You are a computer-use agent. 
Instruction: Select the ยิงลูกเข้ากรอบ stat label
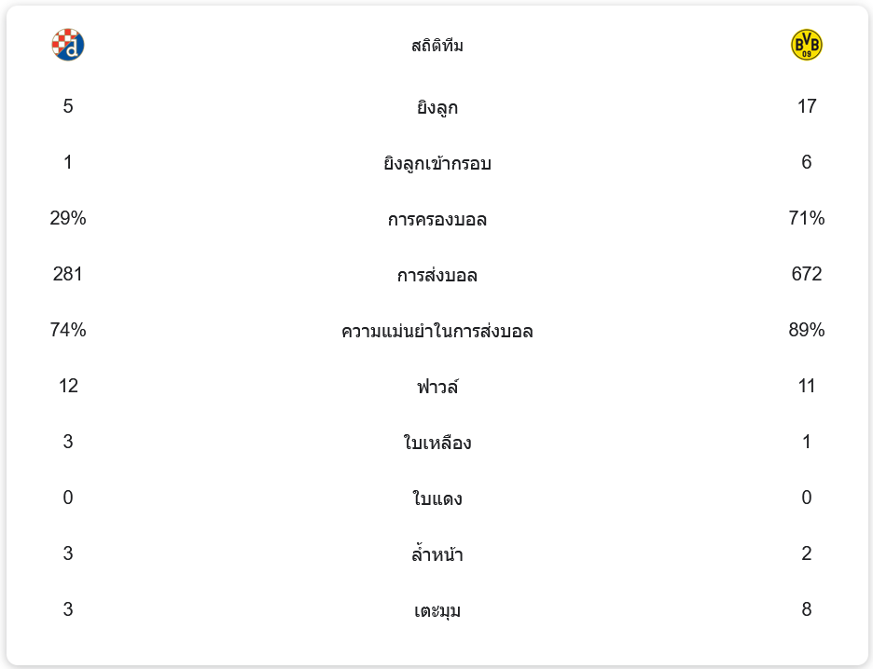(436, 164)
